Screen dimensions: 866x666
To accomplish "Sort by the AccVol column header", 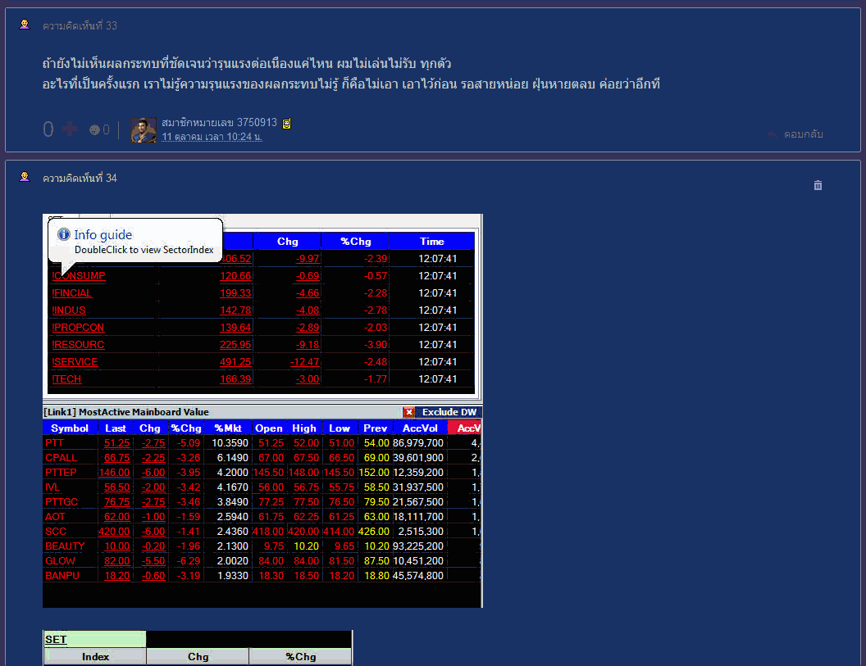I will tap(420, 428).
